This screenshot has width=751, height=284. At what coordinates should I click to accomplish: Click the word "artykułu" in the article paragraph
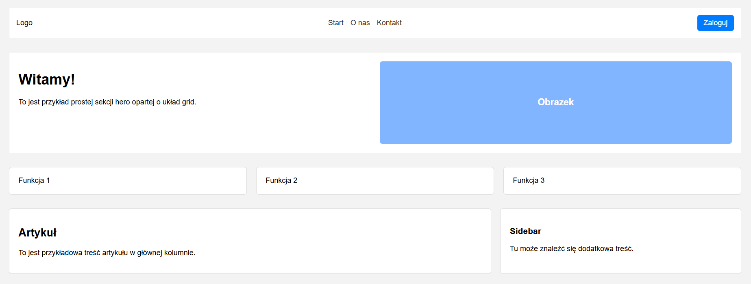click(x=115, y=253)
